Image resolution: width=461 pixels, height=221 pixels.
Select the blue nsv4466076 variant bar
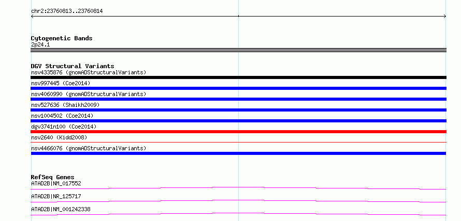pos(238,153)
